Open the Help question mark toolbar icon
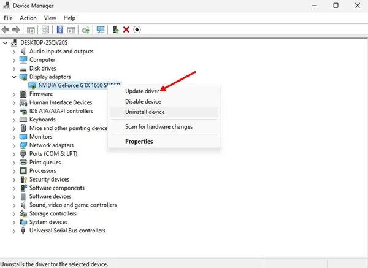The height and width of the screenshot is (268, 368). pos(60,29)
